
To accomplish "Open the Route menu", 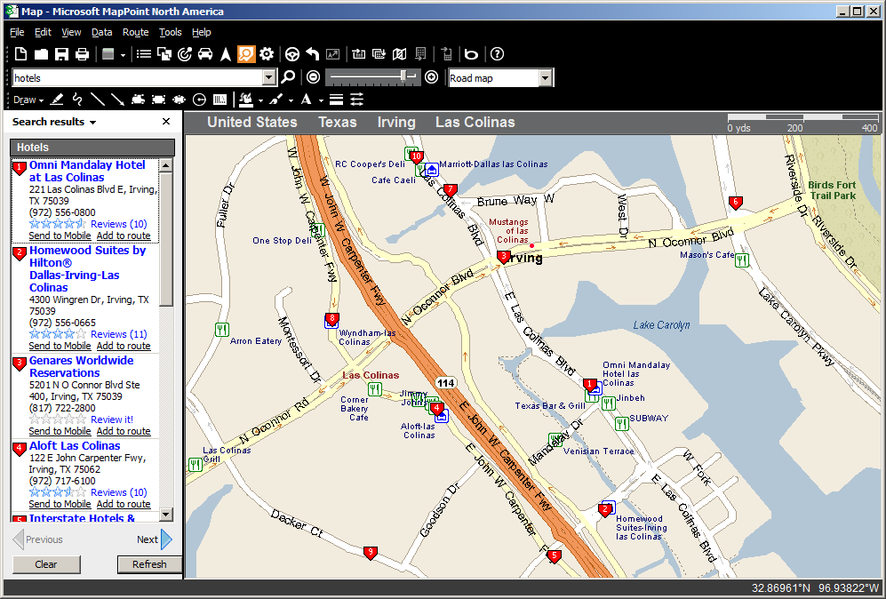I will (x=136, y=32).
